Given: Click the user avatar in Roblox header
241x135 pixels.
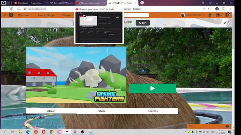Looking at the screenshot, I should [x=183, y=15].
